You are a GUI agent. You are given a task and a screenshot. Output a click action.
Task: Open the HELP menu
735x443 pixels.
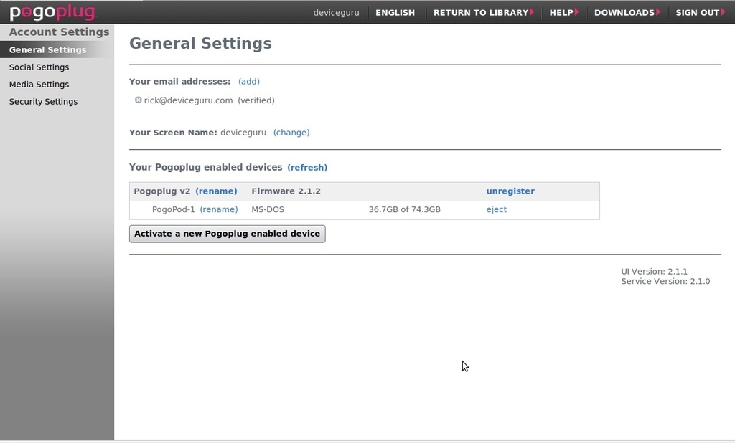coord(564,13)
